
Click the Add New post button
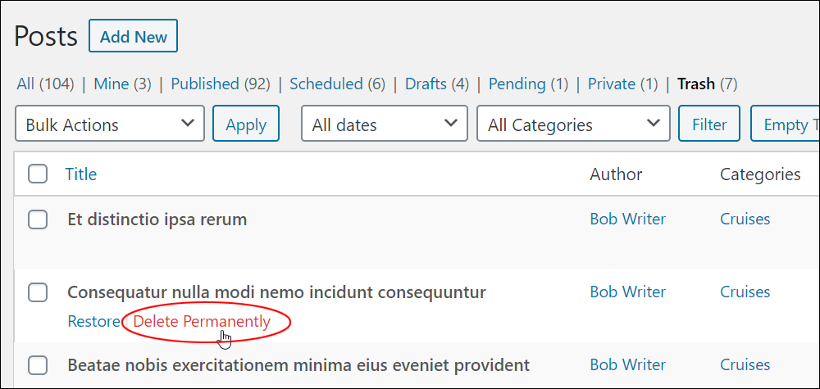pos(134,36)
